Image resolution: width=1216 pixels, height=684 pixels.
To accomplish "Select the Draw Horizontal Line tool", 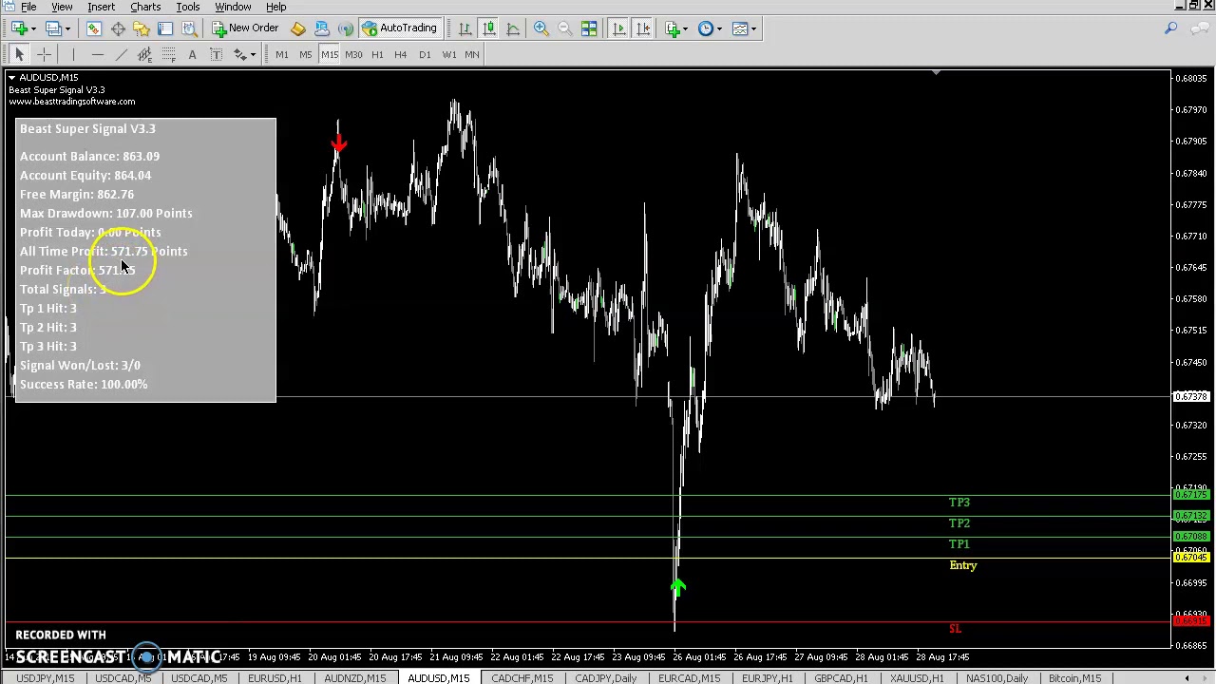I will tap(97, 54).
